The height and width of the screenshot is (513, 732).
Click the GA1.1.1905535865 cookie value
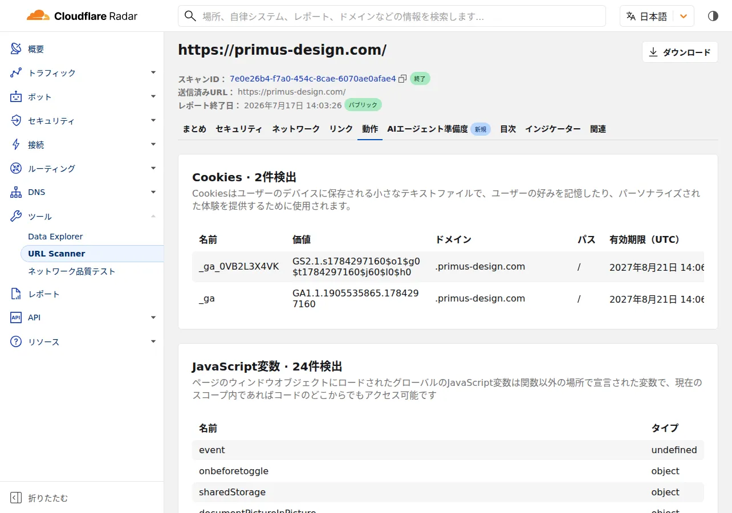coord(356,299)
